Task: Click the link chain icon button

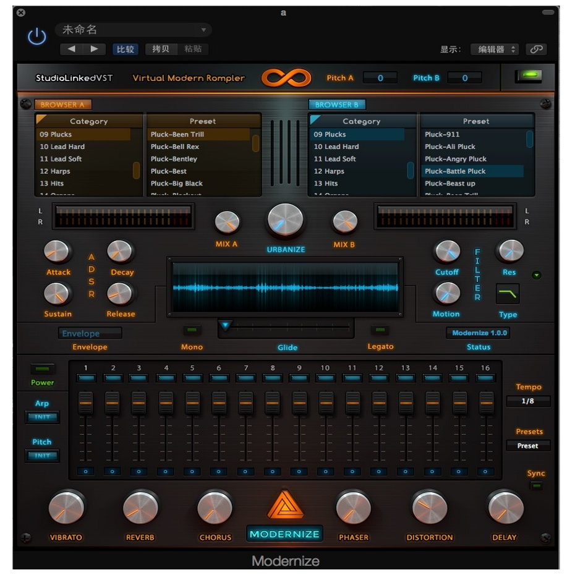Action: pyautogui.click(x=536, y=49)
